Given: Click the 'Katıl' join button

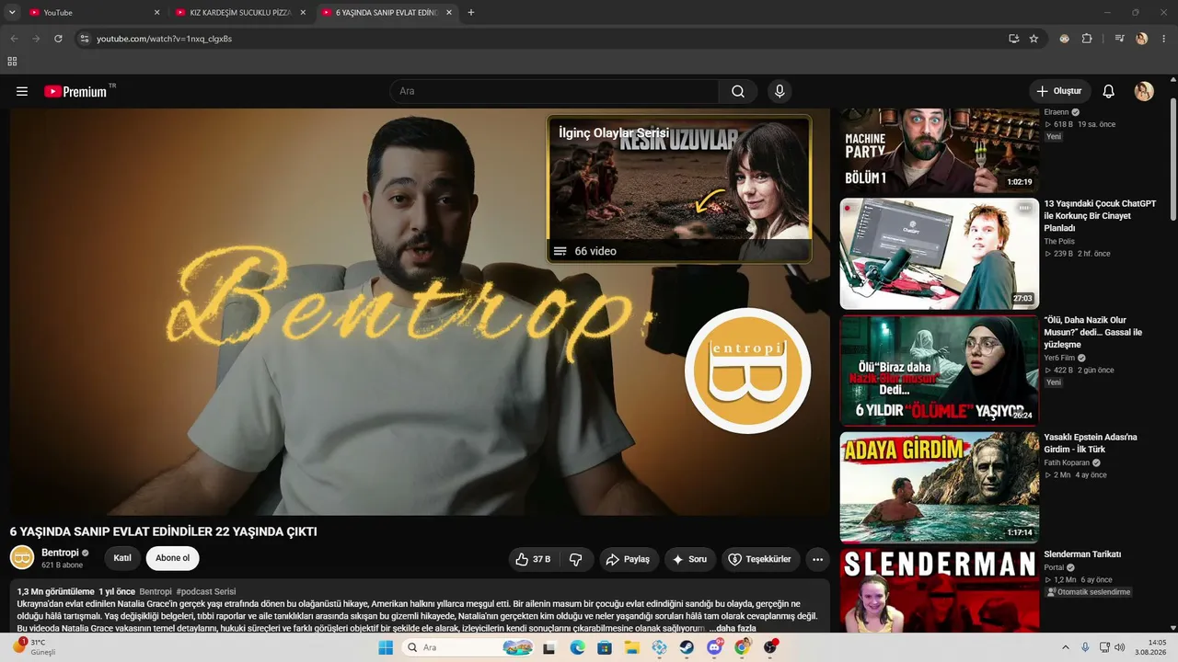Looking at the screenshot, I should 122,558.
